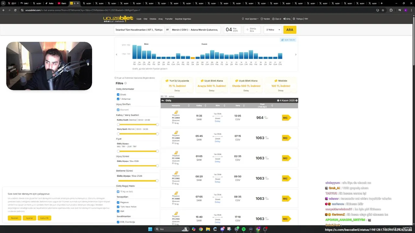Open the Hızlı İşlemler dropdown

250,19
